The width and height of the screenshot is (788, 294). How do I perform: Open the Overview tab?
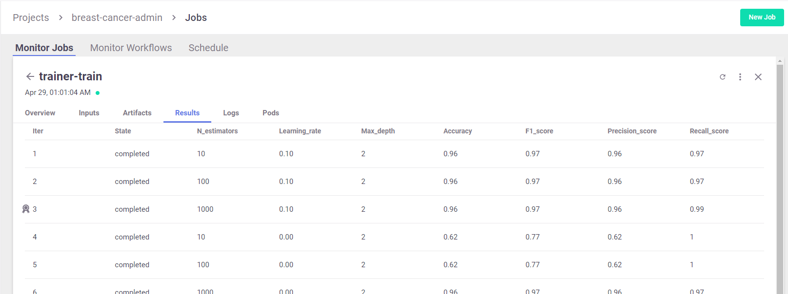pos(40,113)
